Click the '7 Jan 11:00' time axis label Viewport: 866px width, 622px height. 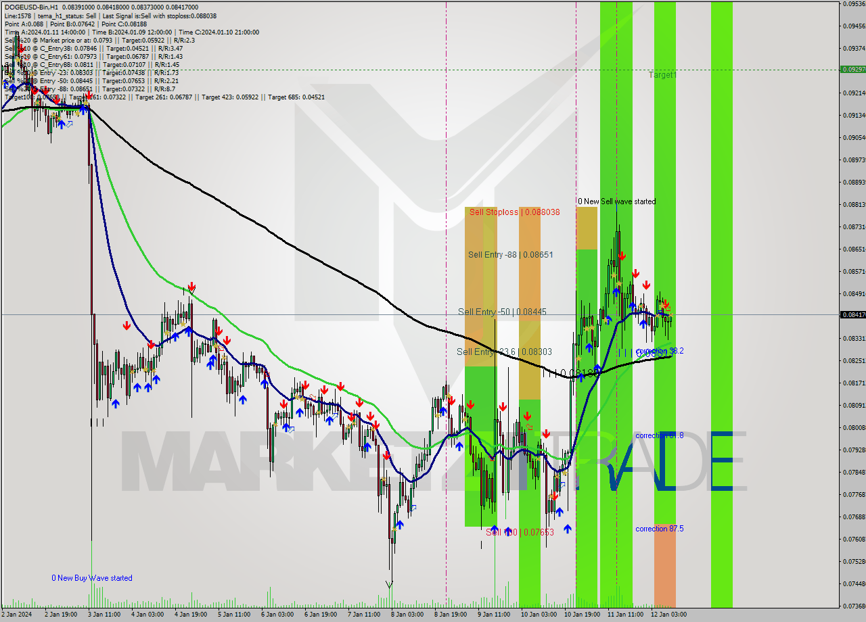pyautogui.click(x=363, y=615)
